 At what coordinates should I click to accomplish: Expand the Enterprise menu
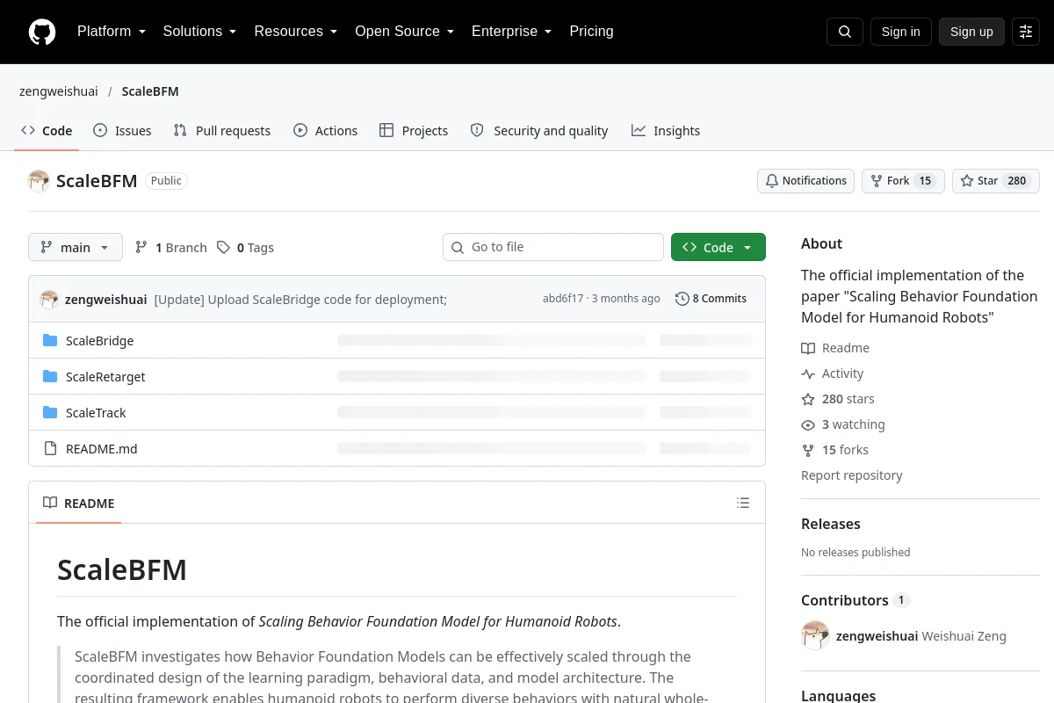point(511,32)
